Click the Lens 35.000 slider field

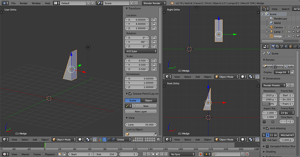pyautogui.click(x=141, y=124)
